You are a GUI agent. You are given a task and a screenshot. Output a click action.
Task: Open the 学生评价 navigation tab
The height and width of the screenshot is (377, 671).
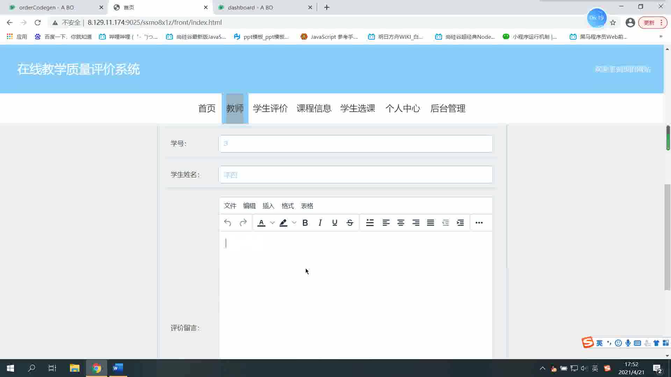[x=270, y=109]
